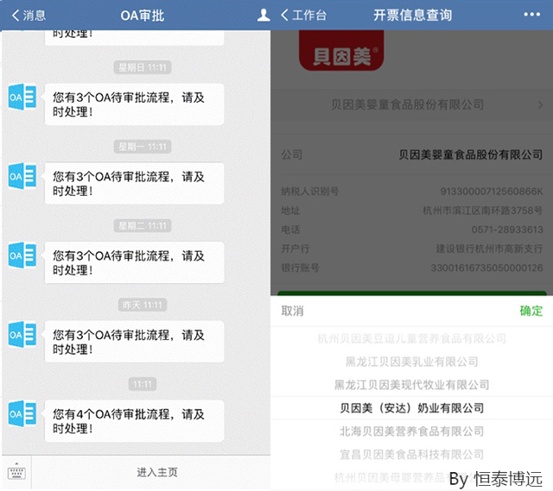This screenshot has height=491, width=553.
Task: Open the 您有4个OA待审批流程 message
Action: (x=134, y=421)
